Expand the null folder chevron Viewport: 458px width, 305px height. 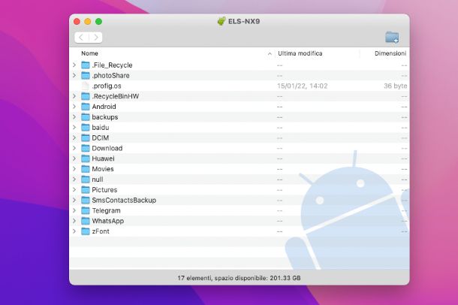(74, 180)
